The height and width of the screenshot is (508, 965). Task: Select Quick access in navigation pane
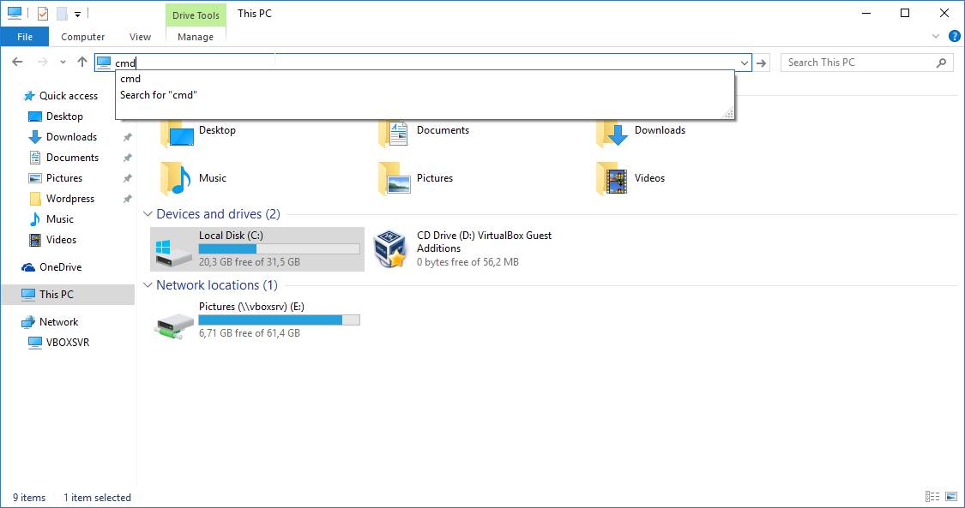coord(69,96)
